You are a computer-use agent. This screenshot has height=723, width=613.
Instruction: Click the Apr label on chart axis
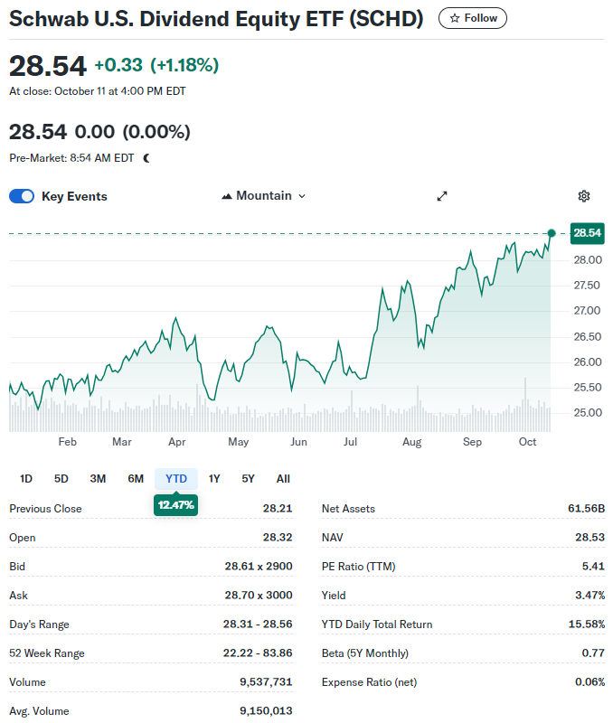pyautogui.click(x=176, y=442)
